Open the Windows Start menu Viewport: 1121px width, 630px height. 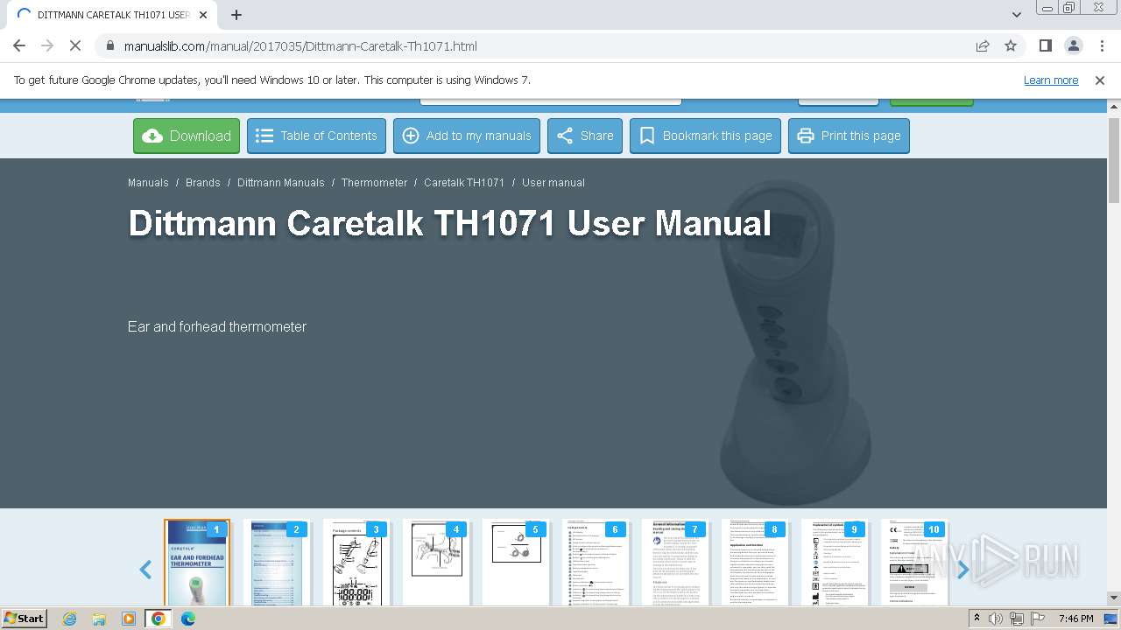click(x=25, y=618)
